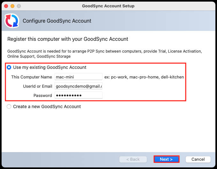Cancel the account setup
The height and width of the screenshot is (169, 217).
pos(198,159)
